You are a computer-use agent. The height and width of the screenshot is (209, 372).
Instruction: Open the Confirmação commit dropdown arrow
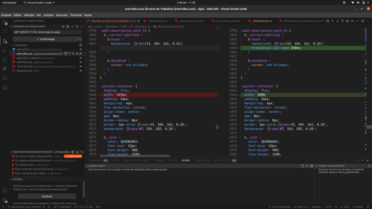tap(80, 39)
